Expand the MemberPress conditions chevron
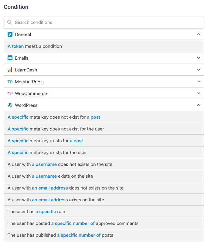The width and height of the screenshot is (207, 244). click(199, 81)
